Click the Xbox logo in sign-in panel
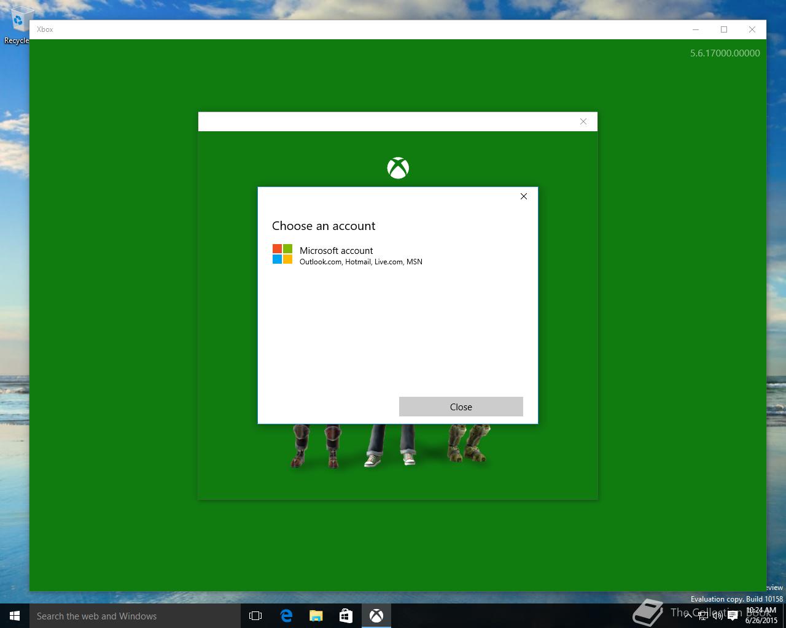The image size is (786, 628). pos(398,168)
